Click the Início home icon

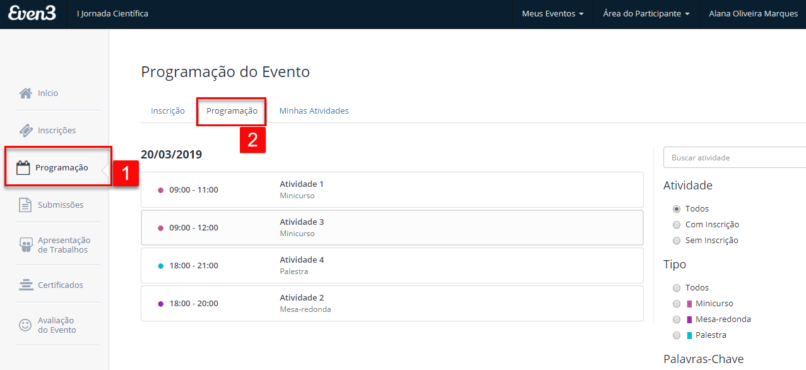coord(25,93)
